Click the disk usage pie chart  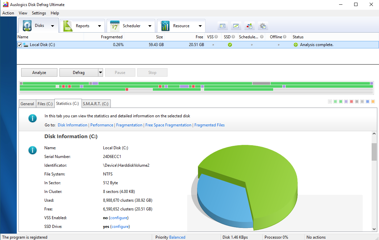coord(247,188)
